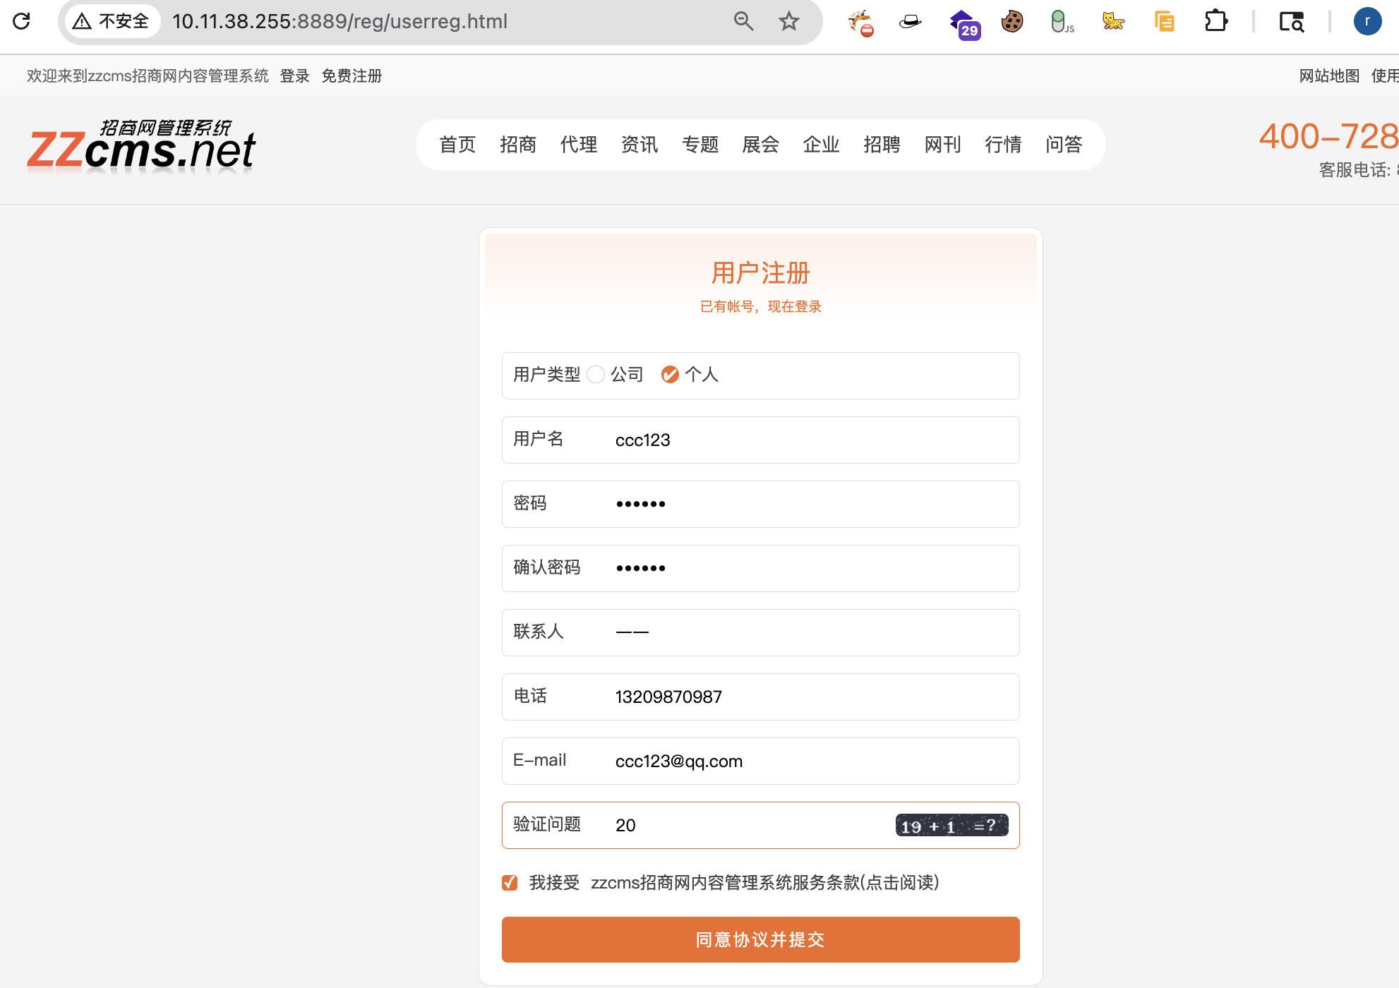Open the login page via 现在登录 link
Viewport: 1399px width, 988px height.
[795, 306]
